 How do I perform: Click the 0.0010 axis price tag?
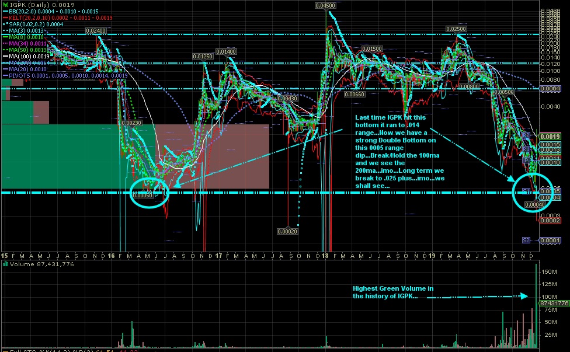(x=550, y=163)
